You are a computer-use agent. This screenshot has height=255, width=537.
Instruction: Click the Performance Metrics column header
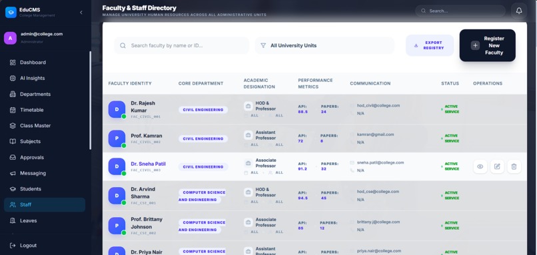pos(315,83)
